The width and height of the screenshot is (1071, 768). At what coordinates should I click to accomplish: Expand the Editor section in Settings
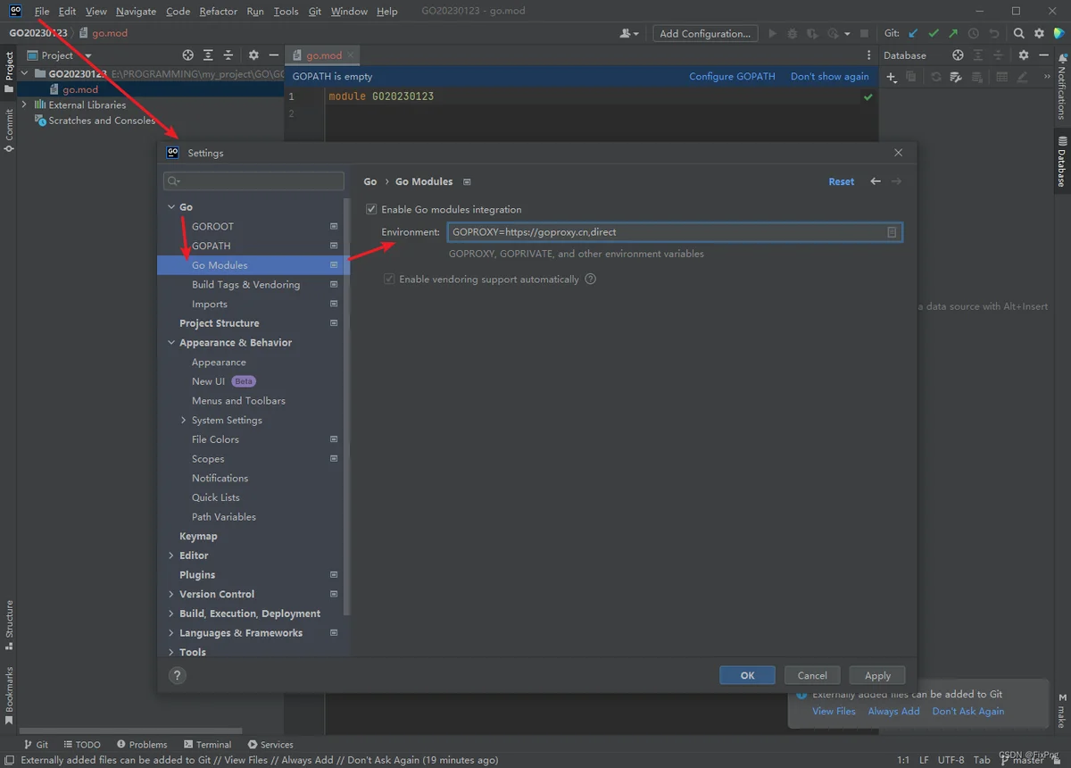click(171, 555)
